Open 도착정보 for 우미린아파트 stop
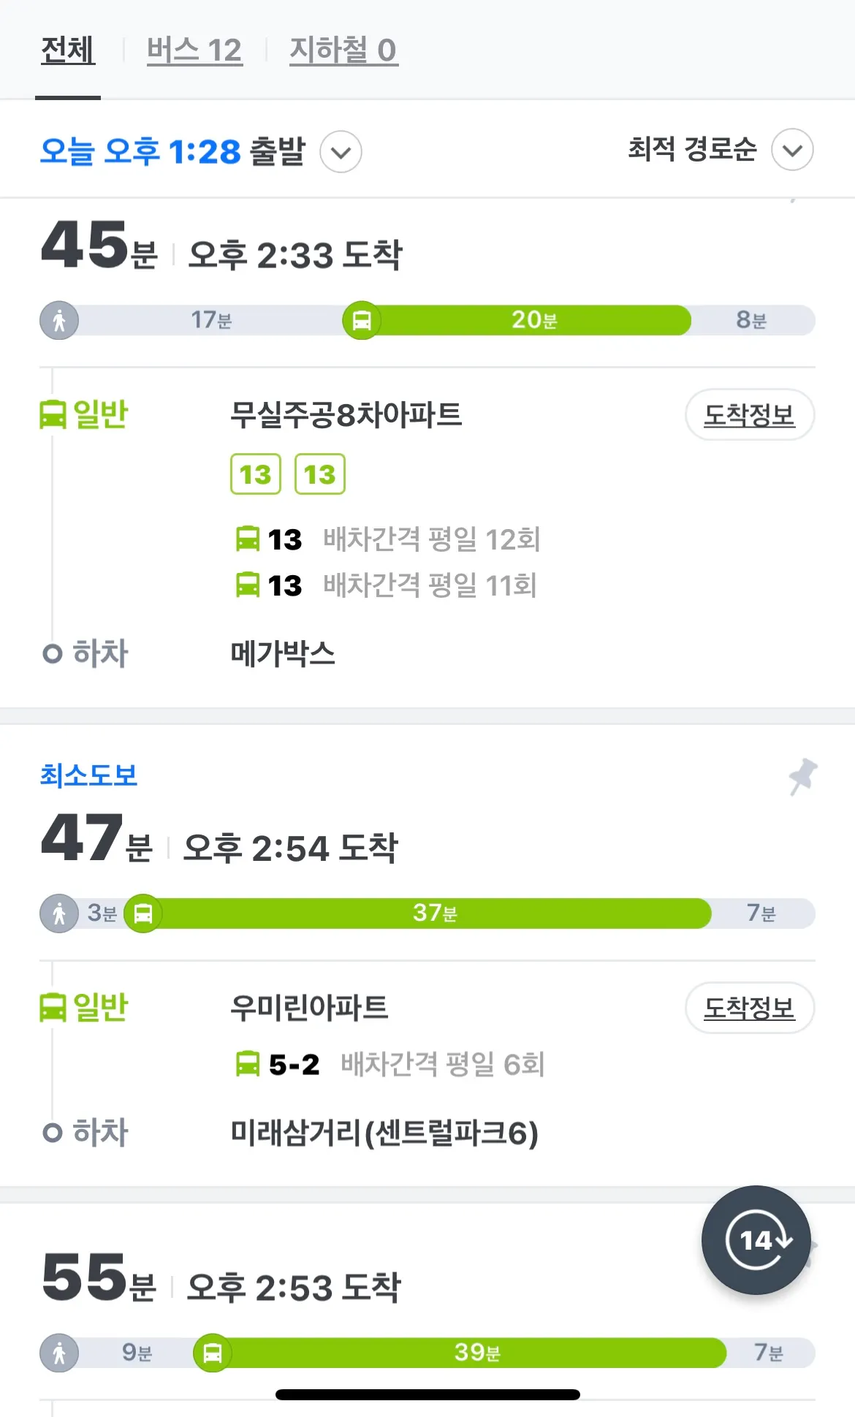The height and width of the screenshot is (1417, 855). click(x=750, y=1008)
